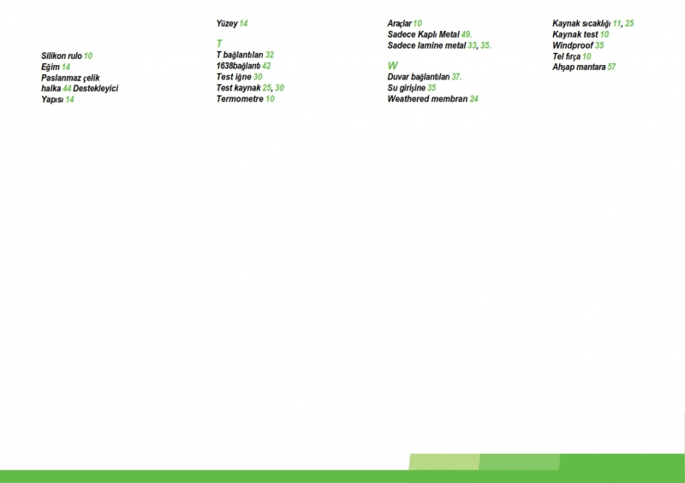The width and height of the screenshot is (685, 483).
Task: Open page 10 link next to Araçlar
Action: coord(418,23)
